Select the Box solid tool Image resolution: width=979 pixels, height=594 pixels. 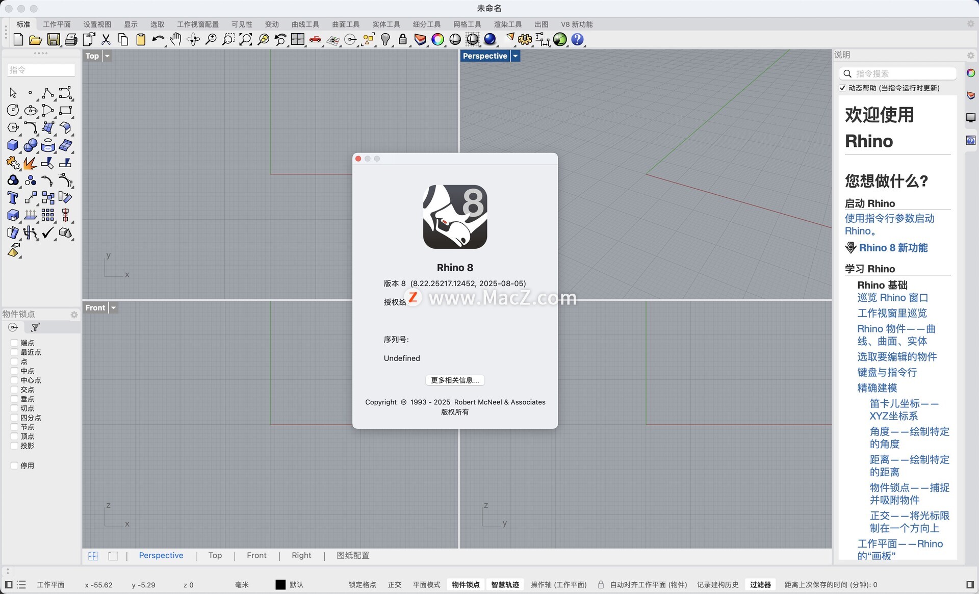tap(13, 145)
